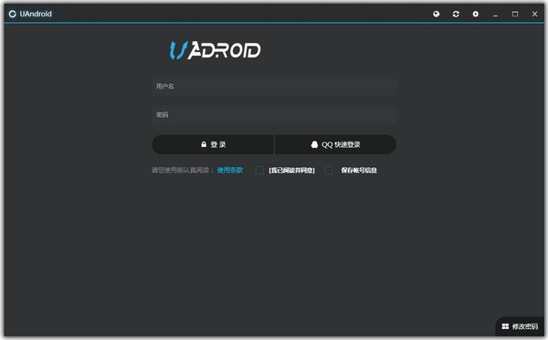The height and width of the screenshot is (340, 548).
Task: Click the [我已阅读并同意] label text
Action: (292, 170)
